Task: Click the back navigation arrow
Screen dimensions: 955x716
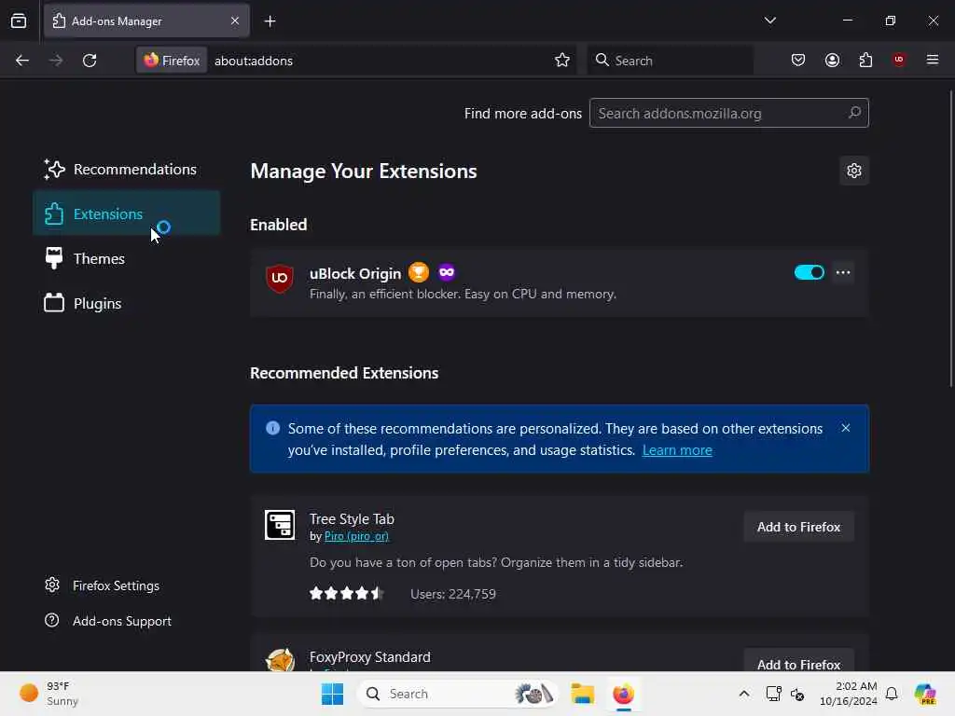Action: coord(22,61)
